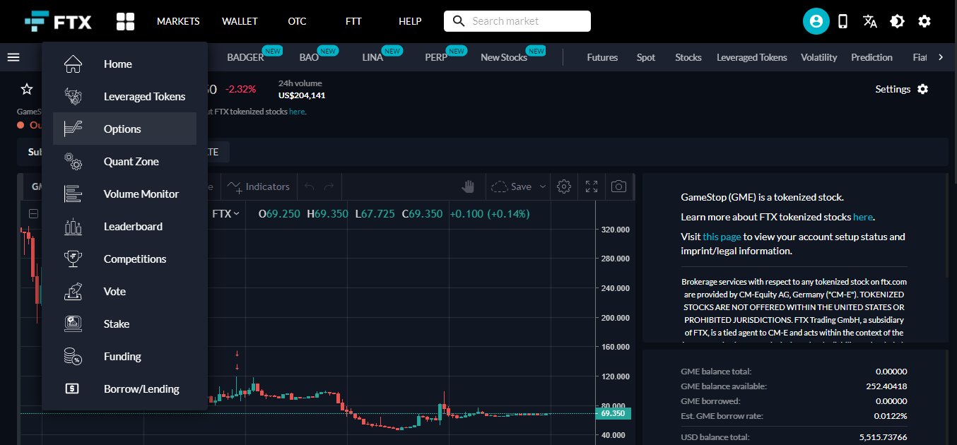The width and height of the screenshot is (957, 445).
Task: Click the language translate icon
Action: (x=870, y=21)
